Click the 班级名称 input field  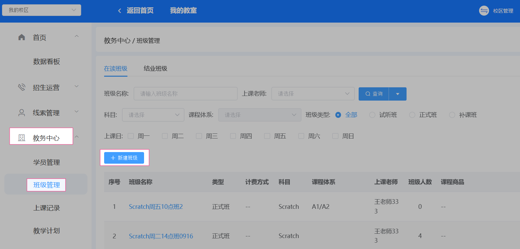185,94
